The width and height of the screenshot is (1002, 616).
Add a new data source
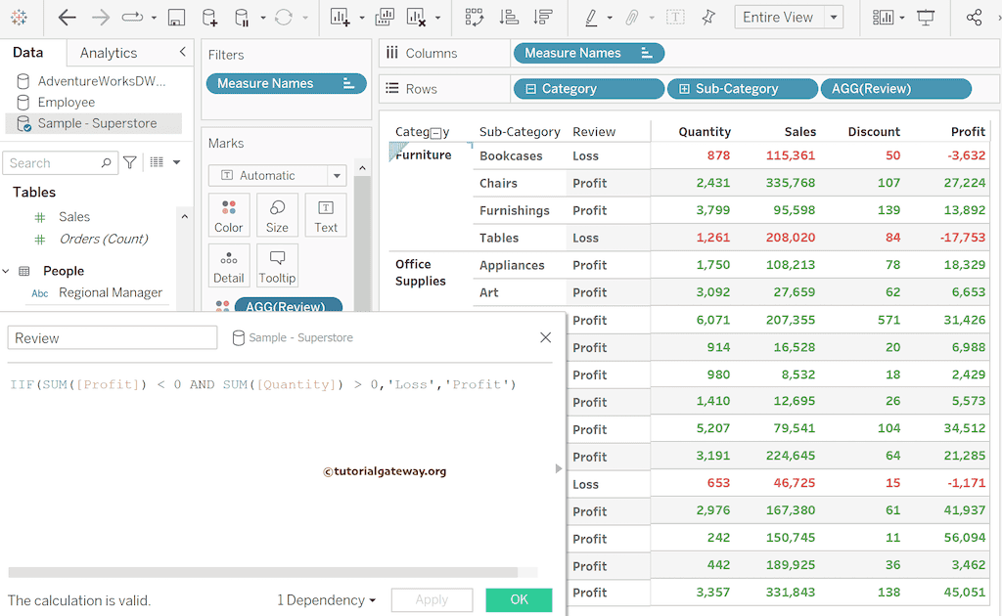(209, 18)
